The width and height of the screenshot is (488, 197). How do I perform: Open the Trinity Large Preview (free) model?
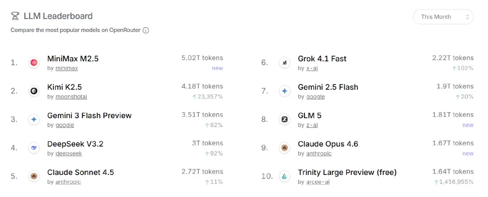point(347,172)
